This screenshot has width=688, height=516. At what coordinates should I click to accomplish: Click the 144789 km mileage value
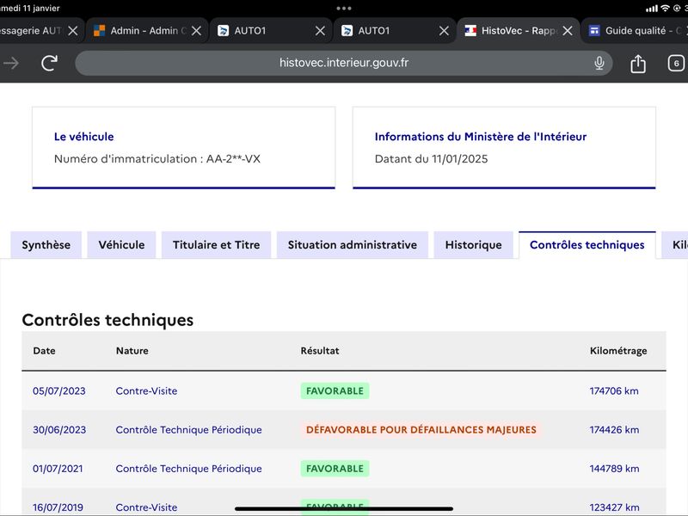point(614,469)
